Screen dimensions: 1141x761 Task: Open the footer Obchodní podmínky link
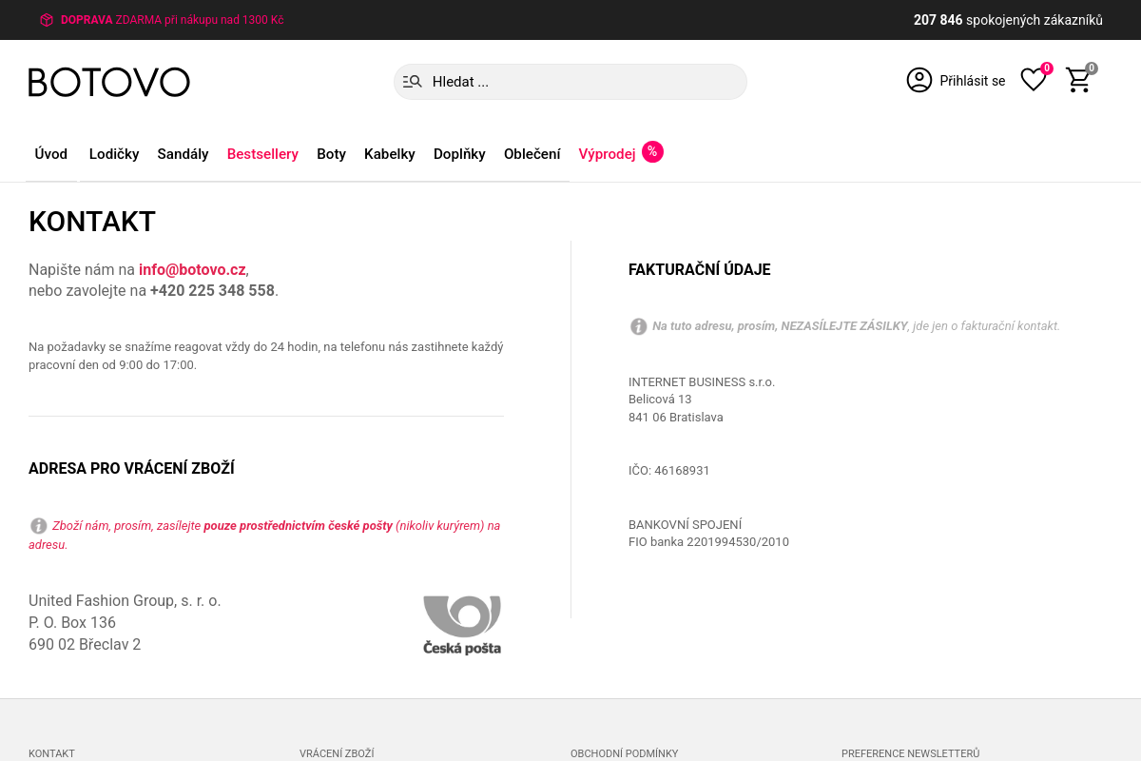pyautogui.click(x=625, y=753)
